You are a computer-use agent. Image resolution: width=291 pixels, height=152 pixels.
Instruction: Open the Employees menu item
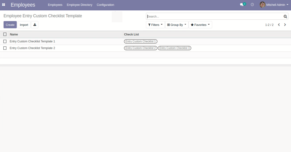click(x=55, y=5)
